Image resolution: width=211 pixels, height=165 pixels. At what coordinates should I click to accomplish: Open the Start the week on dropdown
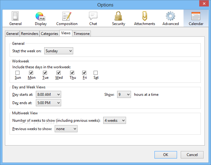[x=59, y=51]
